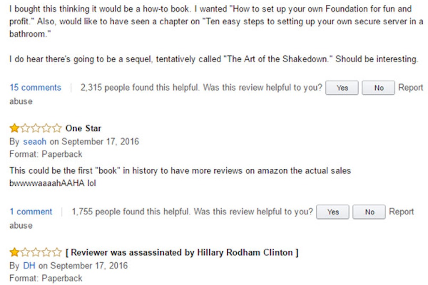Image resolution: width=428 pixels, height=285 pixels.
Task: Open the 15 comments link
Action: tap(35, 88)
